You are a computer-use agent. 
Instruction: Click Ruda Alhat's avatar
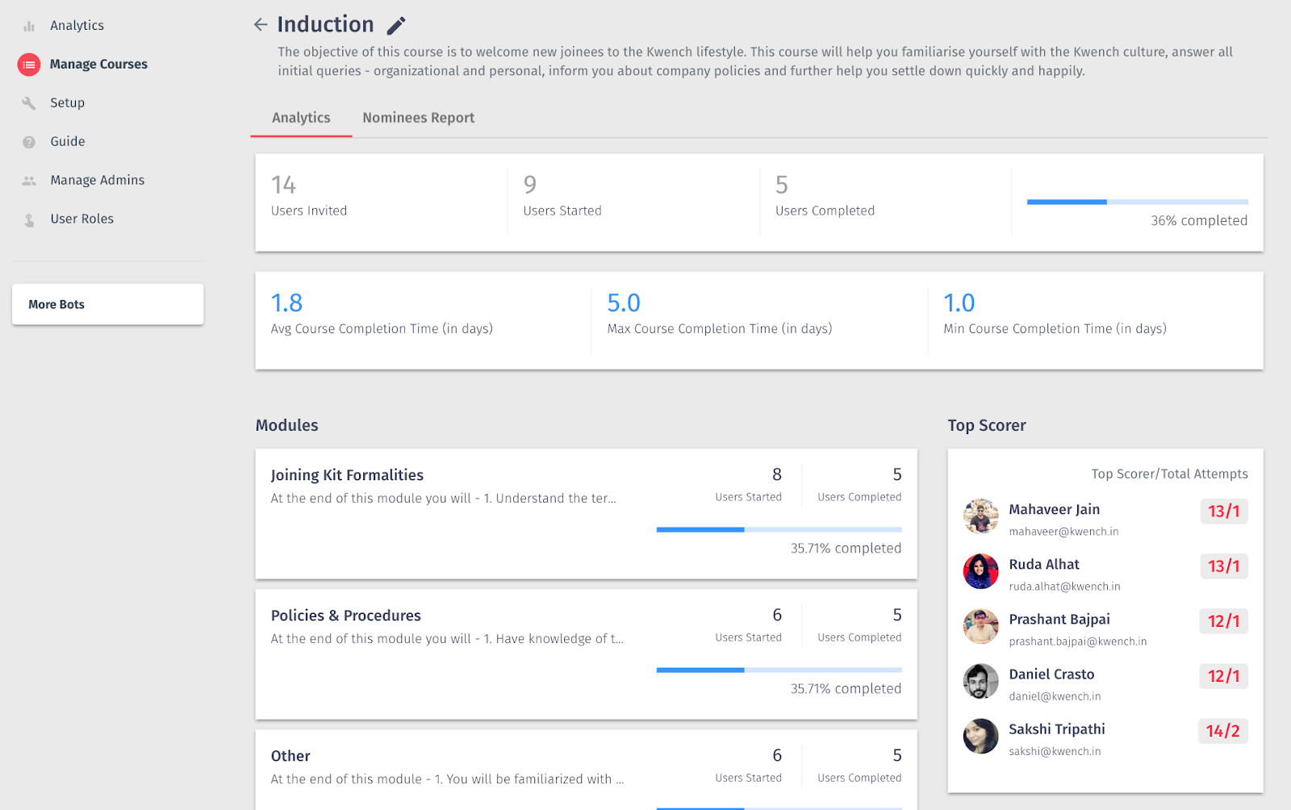pos(981,571)
